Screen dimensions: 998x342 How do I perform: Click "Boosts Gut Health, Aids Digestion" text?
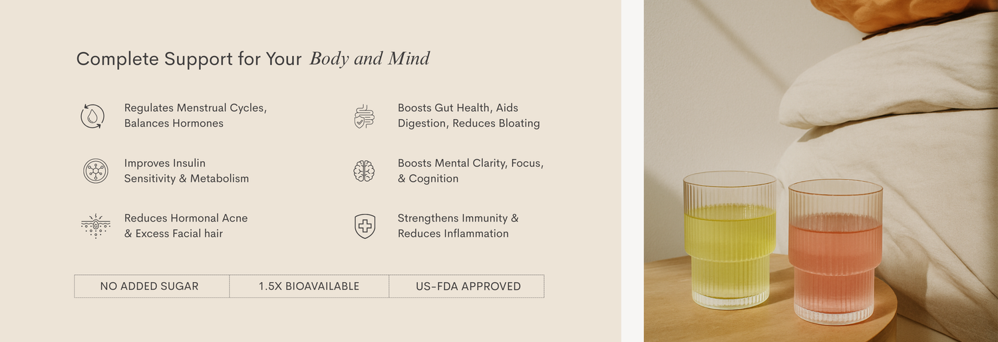tap(468, 116)
